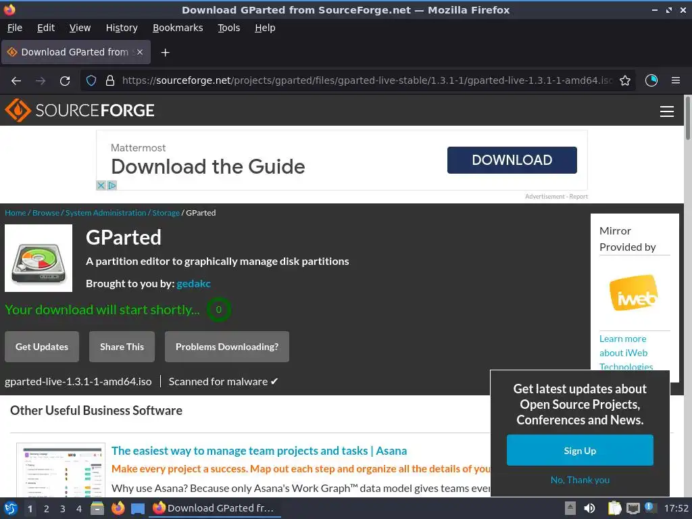Open tracking protection shield icon
This screenshot has height=519, width=692.
coord(91,81)
